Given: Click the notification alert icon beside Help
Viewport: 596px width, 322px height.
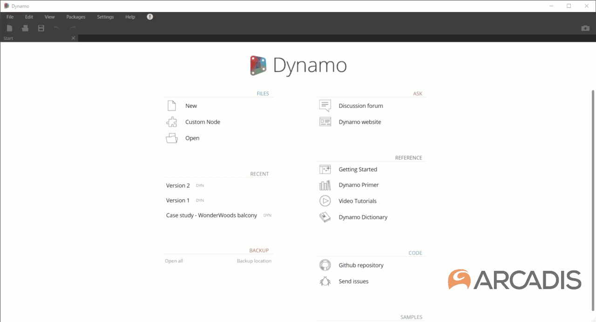Looking at the screenshot, I should pyautogui.click(x=149, y=17).
